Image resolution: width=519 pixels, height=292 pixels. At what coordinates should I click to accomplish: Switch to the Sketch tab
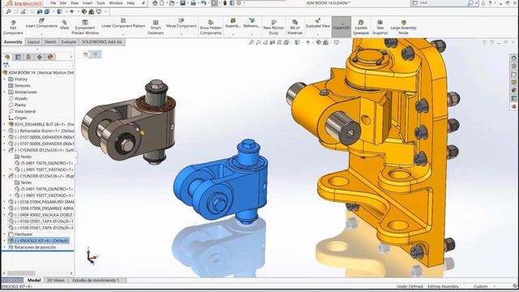pos(50,42)
